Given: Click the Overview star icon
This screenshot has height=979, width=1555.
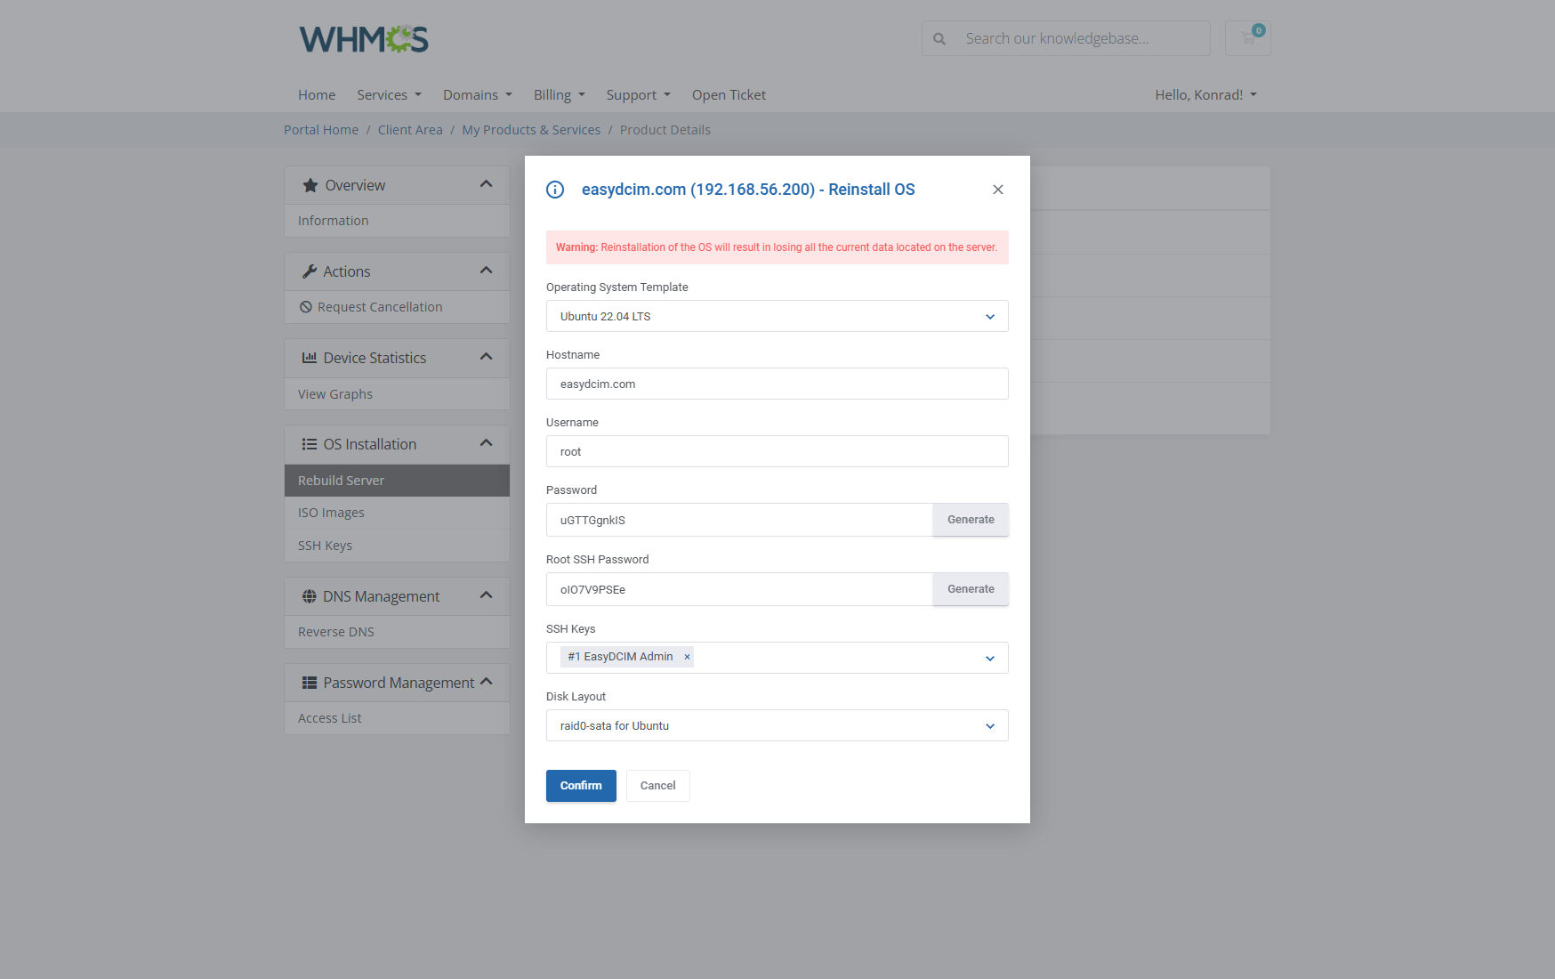Looking at the screenshot, I should tap(310, 185).
